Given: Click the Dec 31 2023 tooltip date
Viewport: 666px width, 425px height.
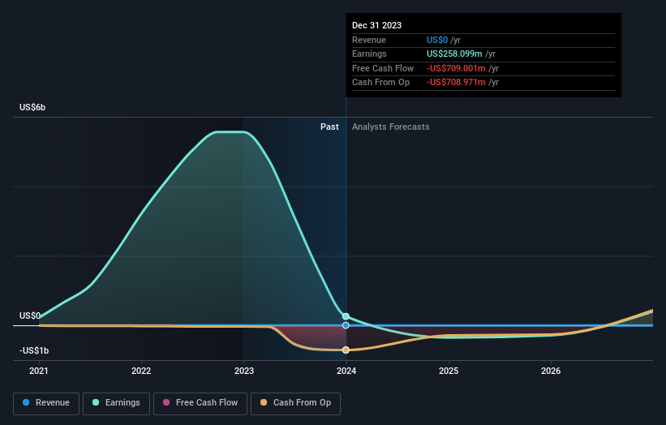Looking at the screenshot, I should click(x=376, y=25).
